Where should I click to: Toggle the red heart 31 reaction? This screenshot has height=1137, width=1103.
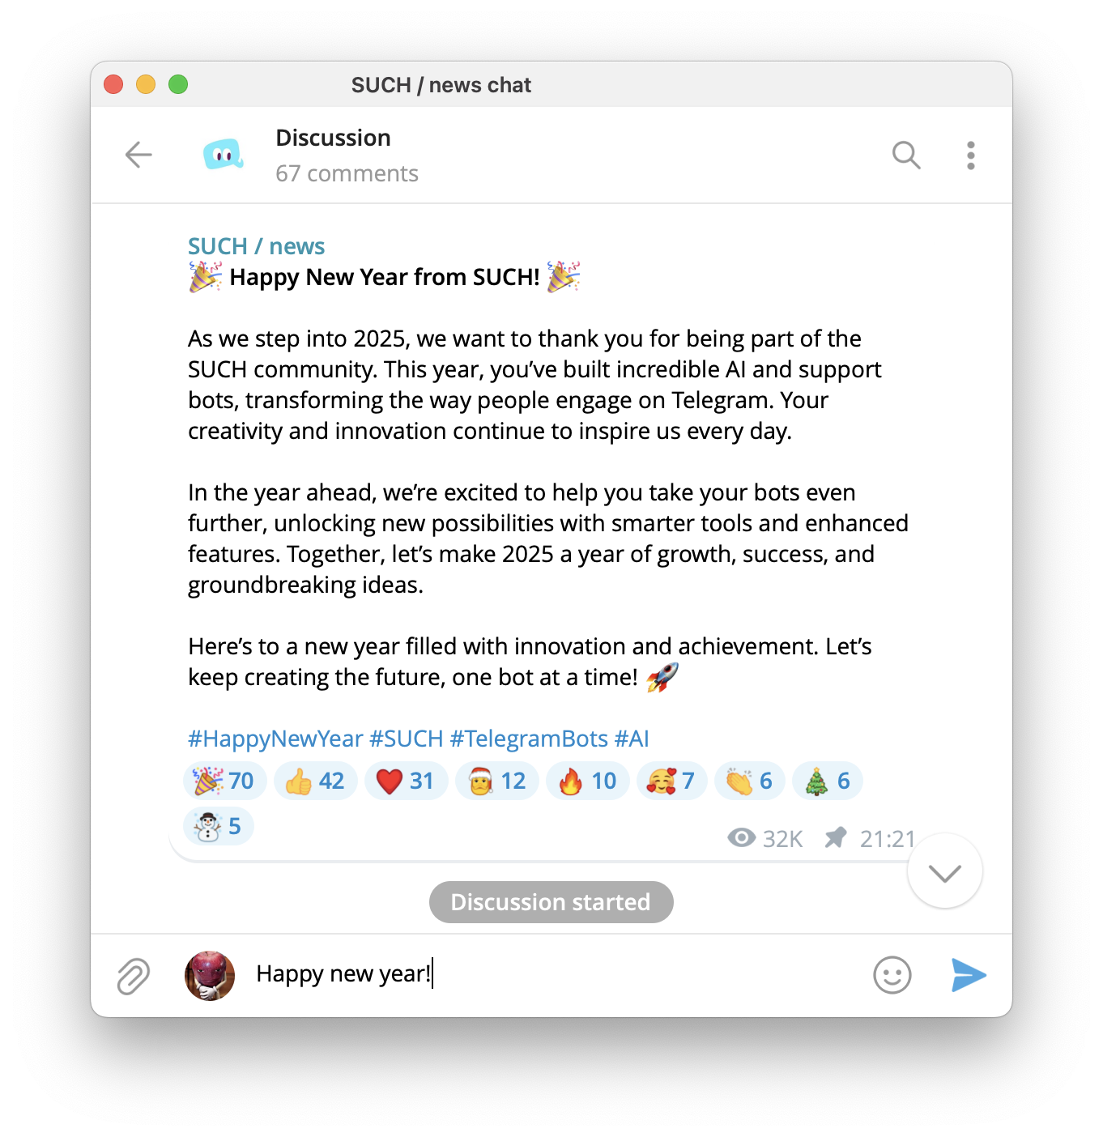click(x=407, y=781)
